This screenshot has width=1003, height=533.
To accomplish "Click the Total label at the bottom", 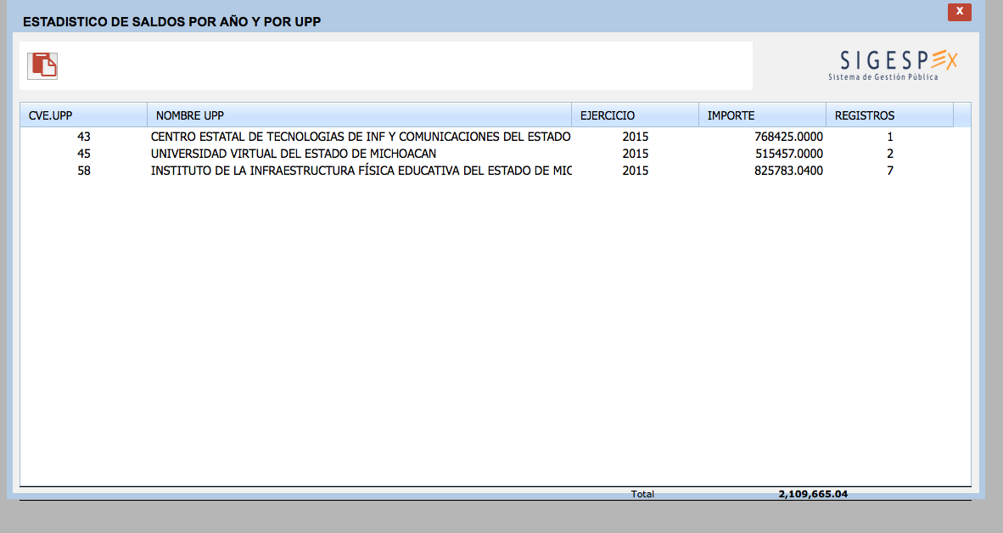I will (642, 494).
